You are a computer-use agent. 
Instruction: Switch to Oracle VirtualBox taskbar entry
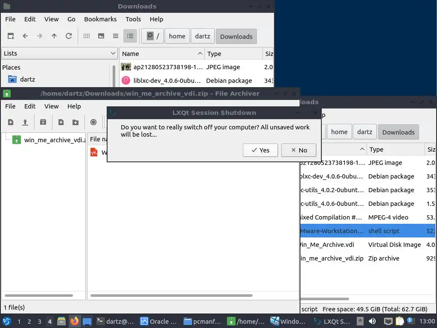coord(159,321)
